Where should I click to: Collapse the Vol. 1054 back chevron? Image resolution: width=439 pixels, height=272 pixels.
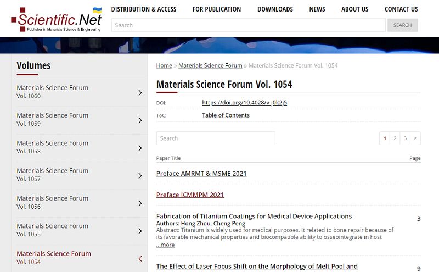140,259
